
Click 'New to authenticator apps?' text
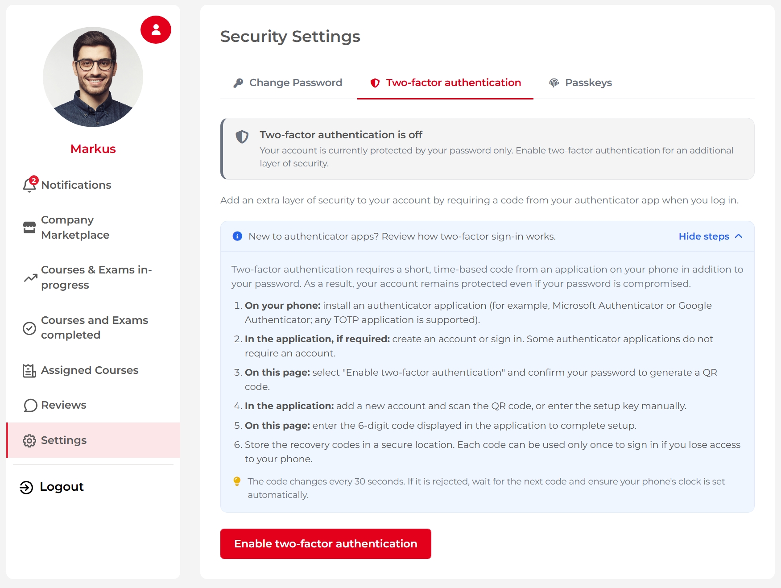point(402,236)
